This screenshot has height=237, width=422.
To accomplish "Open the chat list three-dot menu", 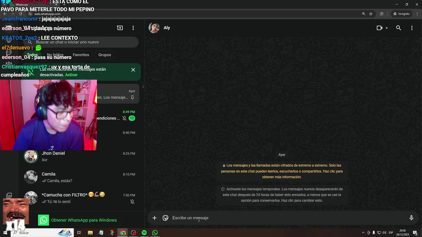I will click(133, 28).
